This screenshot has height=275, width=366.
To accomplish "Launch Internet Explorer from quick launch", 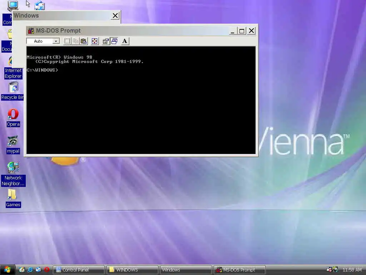I will tap(30, 270).
